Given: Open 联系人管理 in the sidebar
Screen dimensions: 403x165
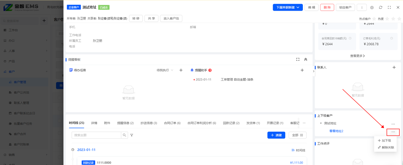Looking at the screenshot, I should [21, 103].
